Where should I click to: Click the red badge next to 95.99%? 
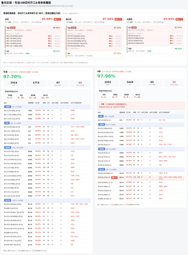pyautogui.click(x=57, y=19)
